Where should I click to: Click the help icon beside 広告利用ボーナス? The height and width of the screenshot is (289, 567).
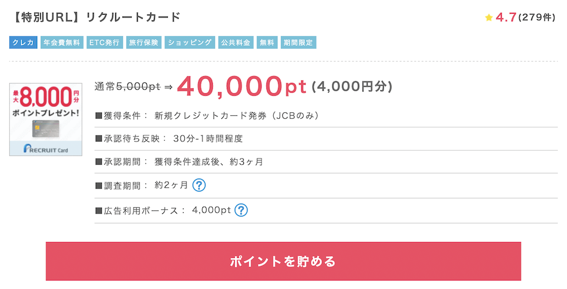click(241, 210)
